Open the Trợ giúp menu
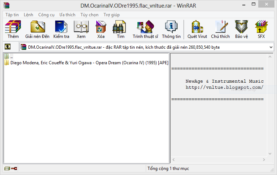This screenshot has height=175, width=277. [x=112, y=15]
